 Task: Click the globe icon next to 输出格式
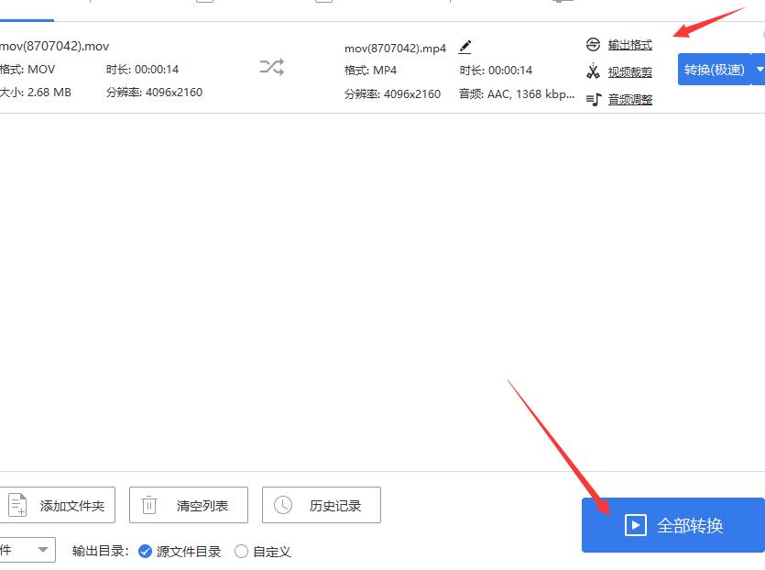(594, 44)
